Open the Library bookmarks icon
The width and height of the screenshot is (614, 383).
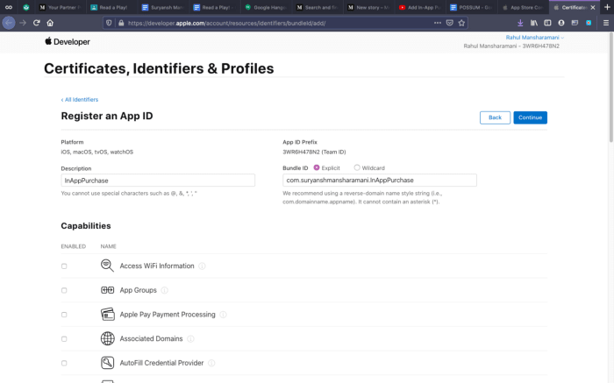pos(533,23)
